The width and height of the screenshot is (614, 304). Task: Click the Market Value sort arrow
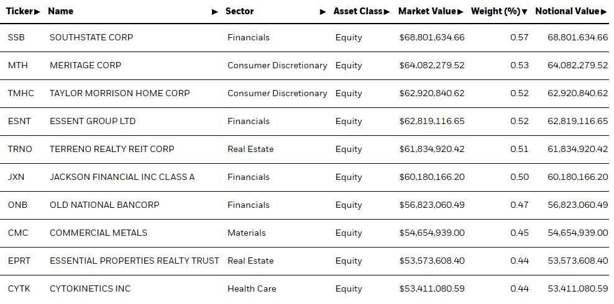point(460,12)
